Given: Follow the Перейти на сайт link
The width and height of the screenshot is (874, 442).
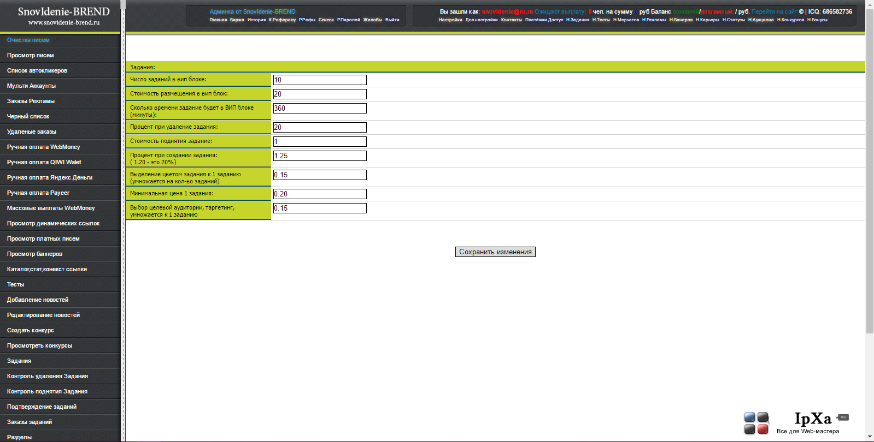Looking at the screenshot, I should click(774, 11).
